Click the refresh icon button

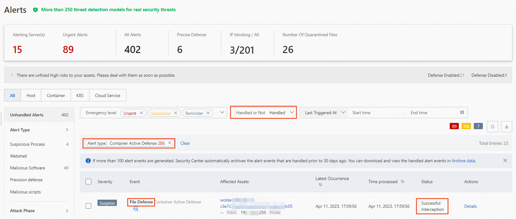point(493,126)
